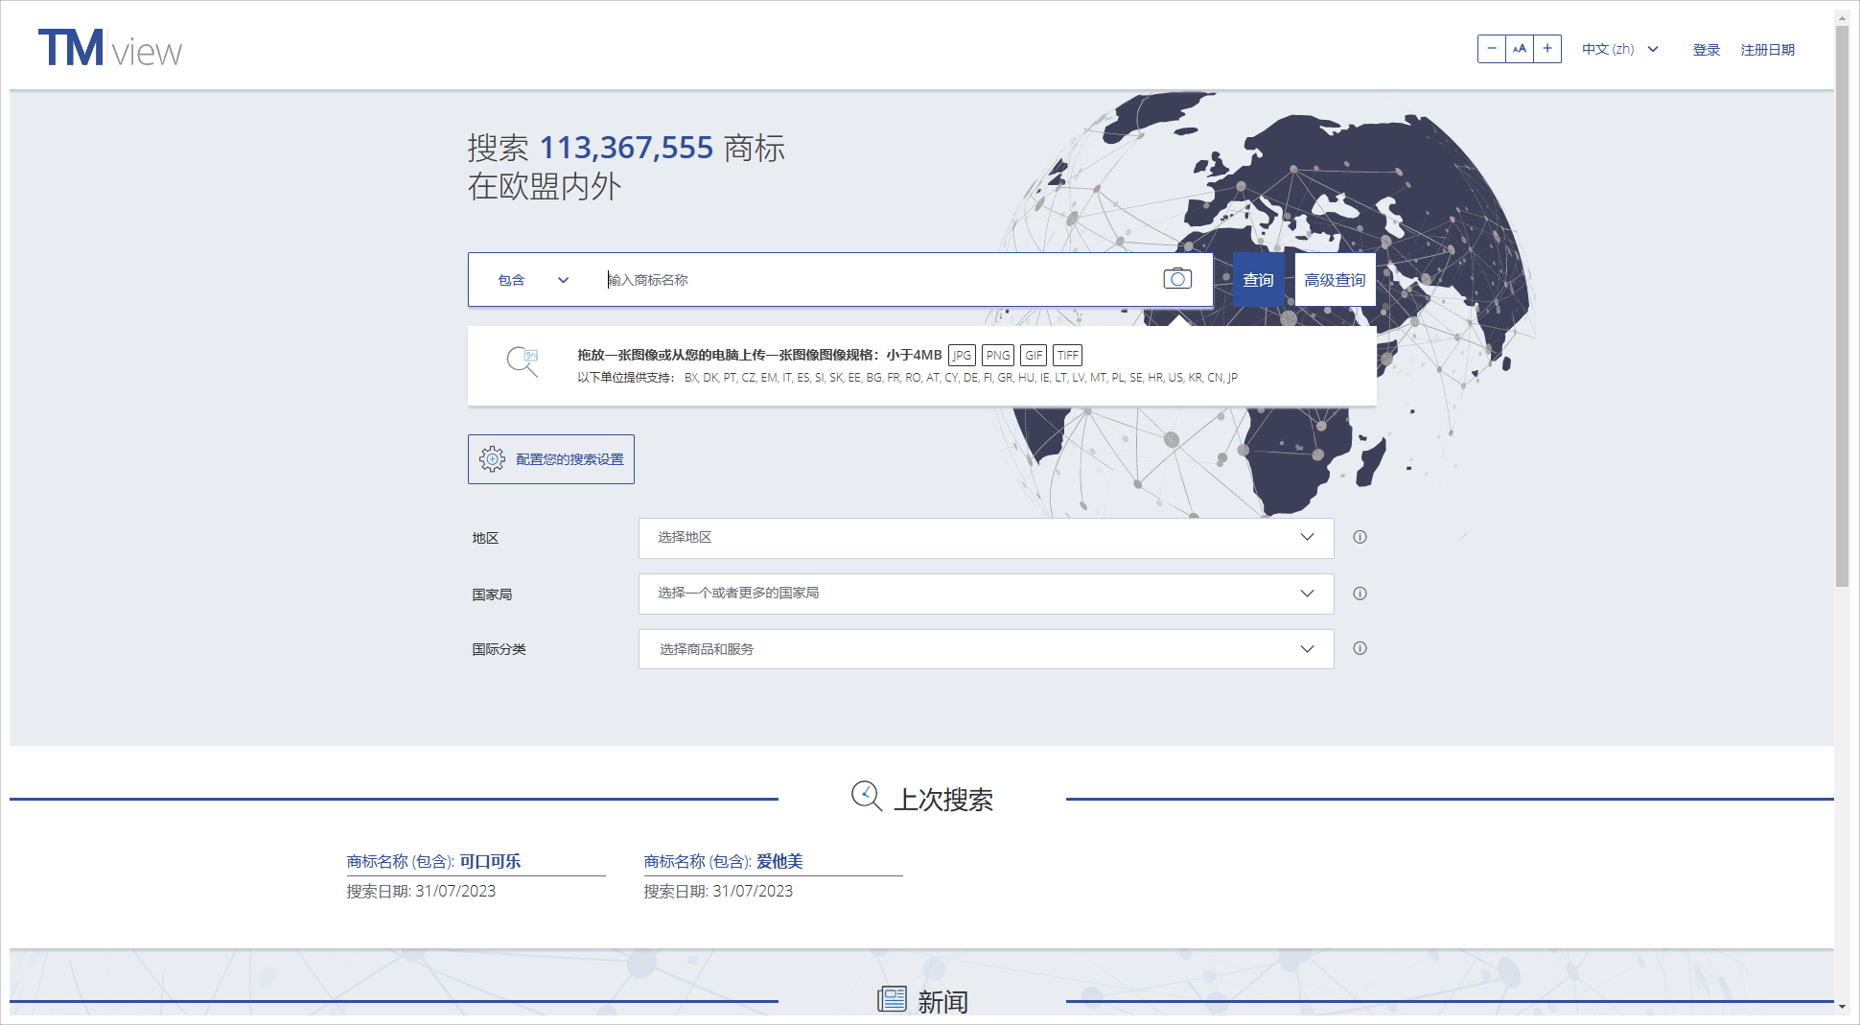This screenshot has width=1860, height=1025.
Task: Click the 登录 login link
Action: tap(1707, 50)
